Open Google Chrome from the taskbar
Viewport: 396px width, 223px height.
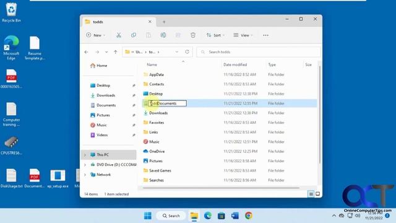point(249,216)
